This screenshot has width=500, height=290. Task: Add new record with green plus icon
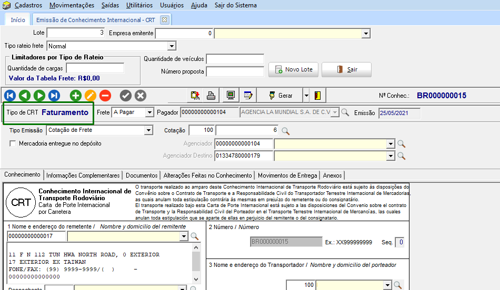pyautogui.click(x=76, y=96)
